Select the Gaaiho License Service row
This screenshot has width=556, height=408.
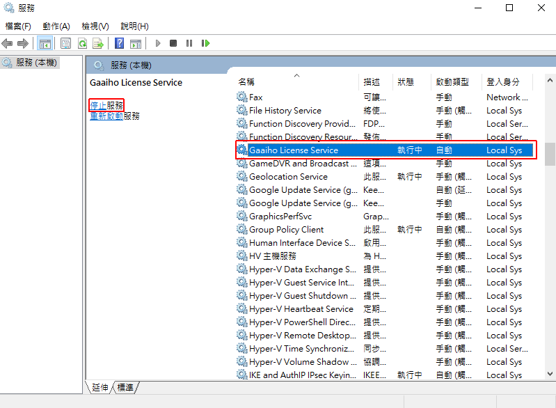pyautogui.click(x=384, y=150)
